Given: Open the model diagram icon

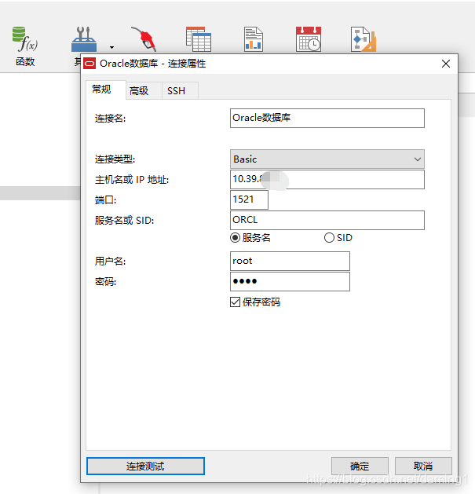Looking at the screenshot, I should (364, 39).
